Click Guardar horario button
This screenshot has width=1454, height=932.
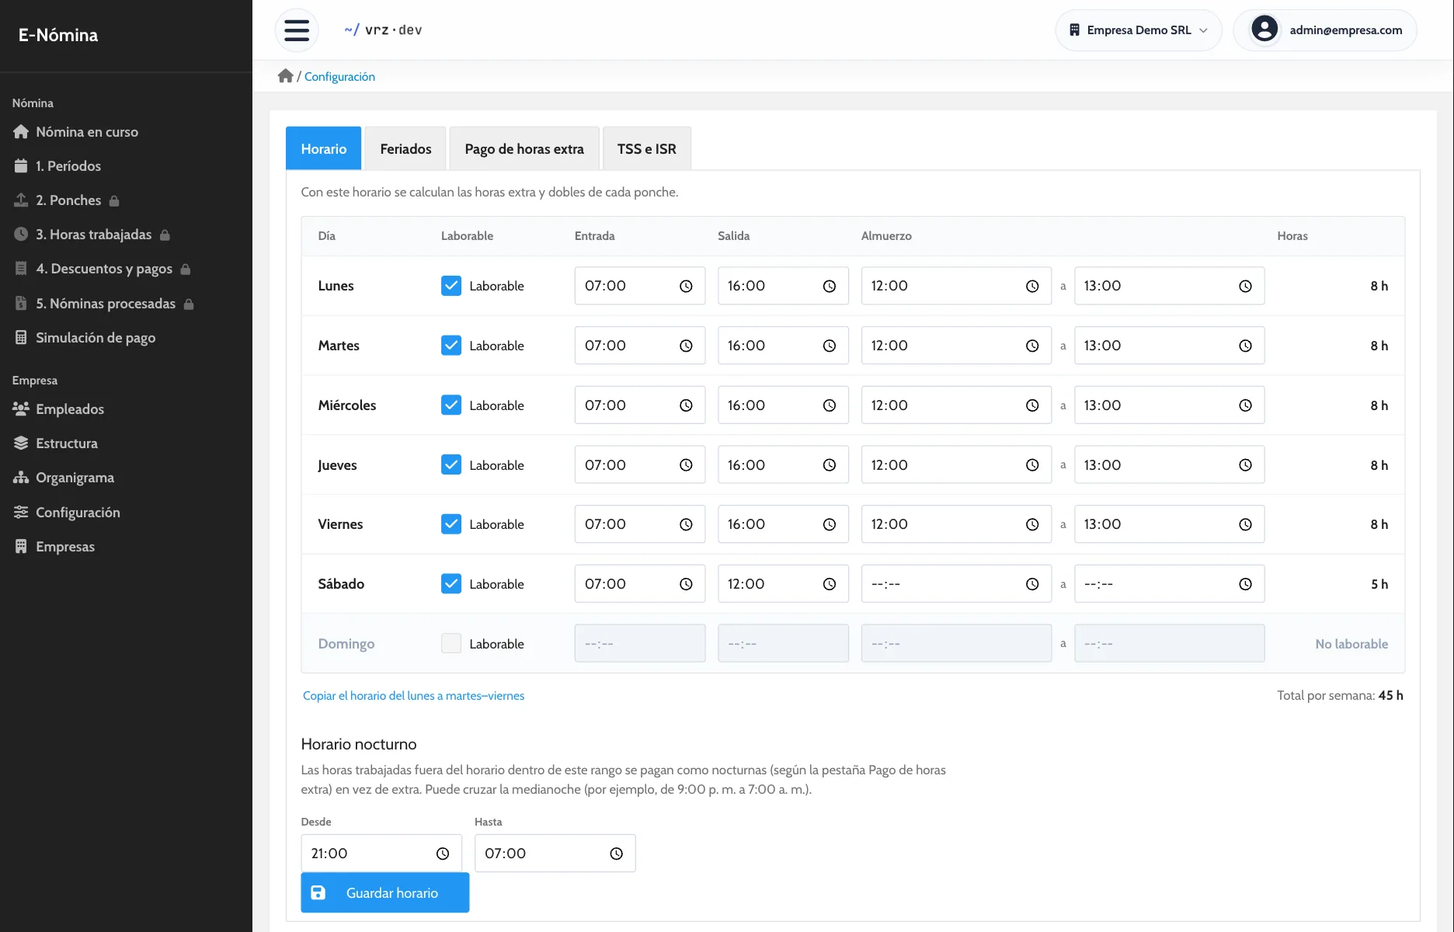(385, 893)
